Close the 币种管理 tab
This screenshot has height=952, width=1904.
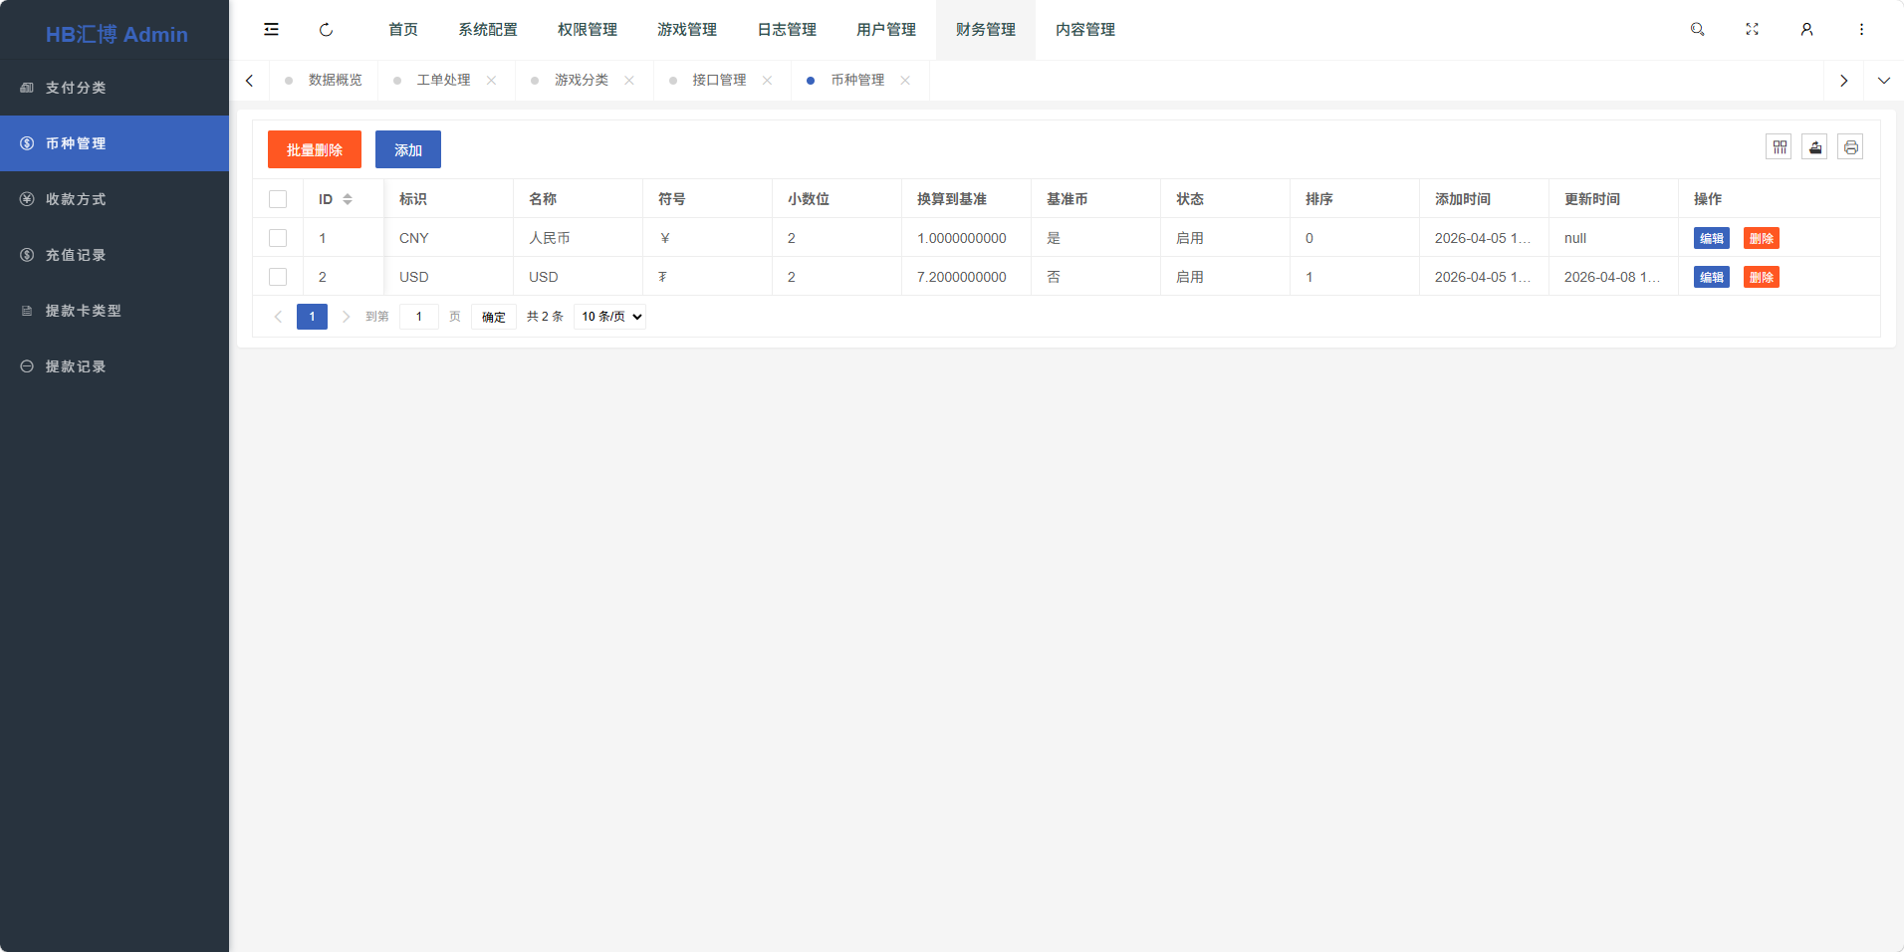[x=905, y=81]
